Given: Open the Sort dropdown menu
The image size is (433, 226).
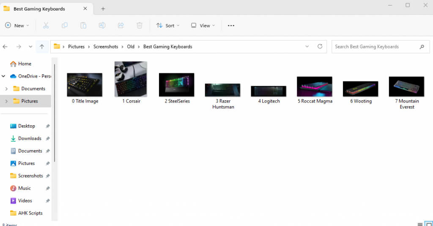Looking at the screenshot, I should pos(168,25).
